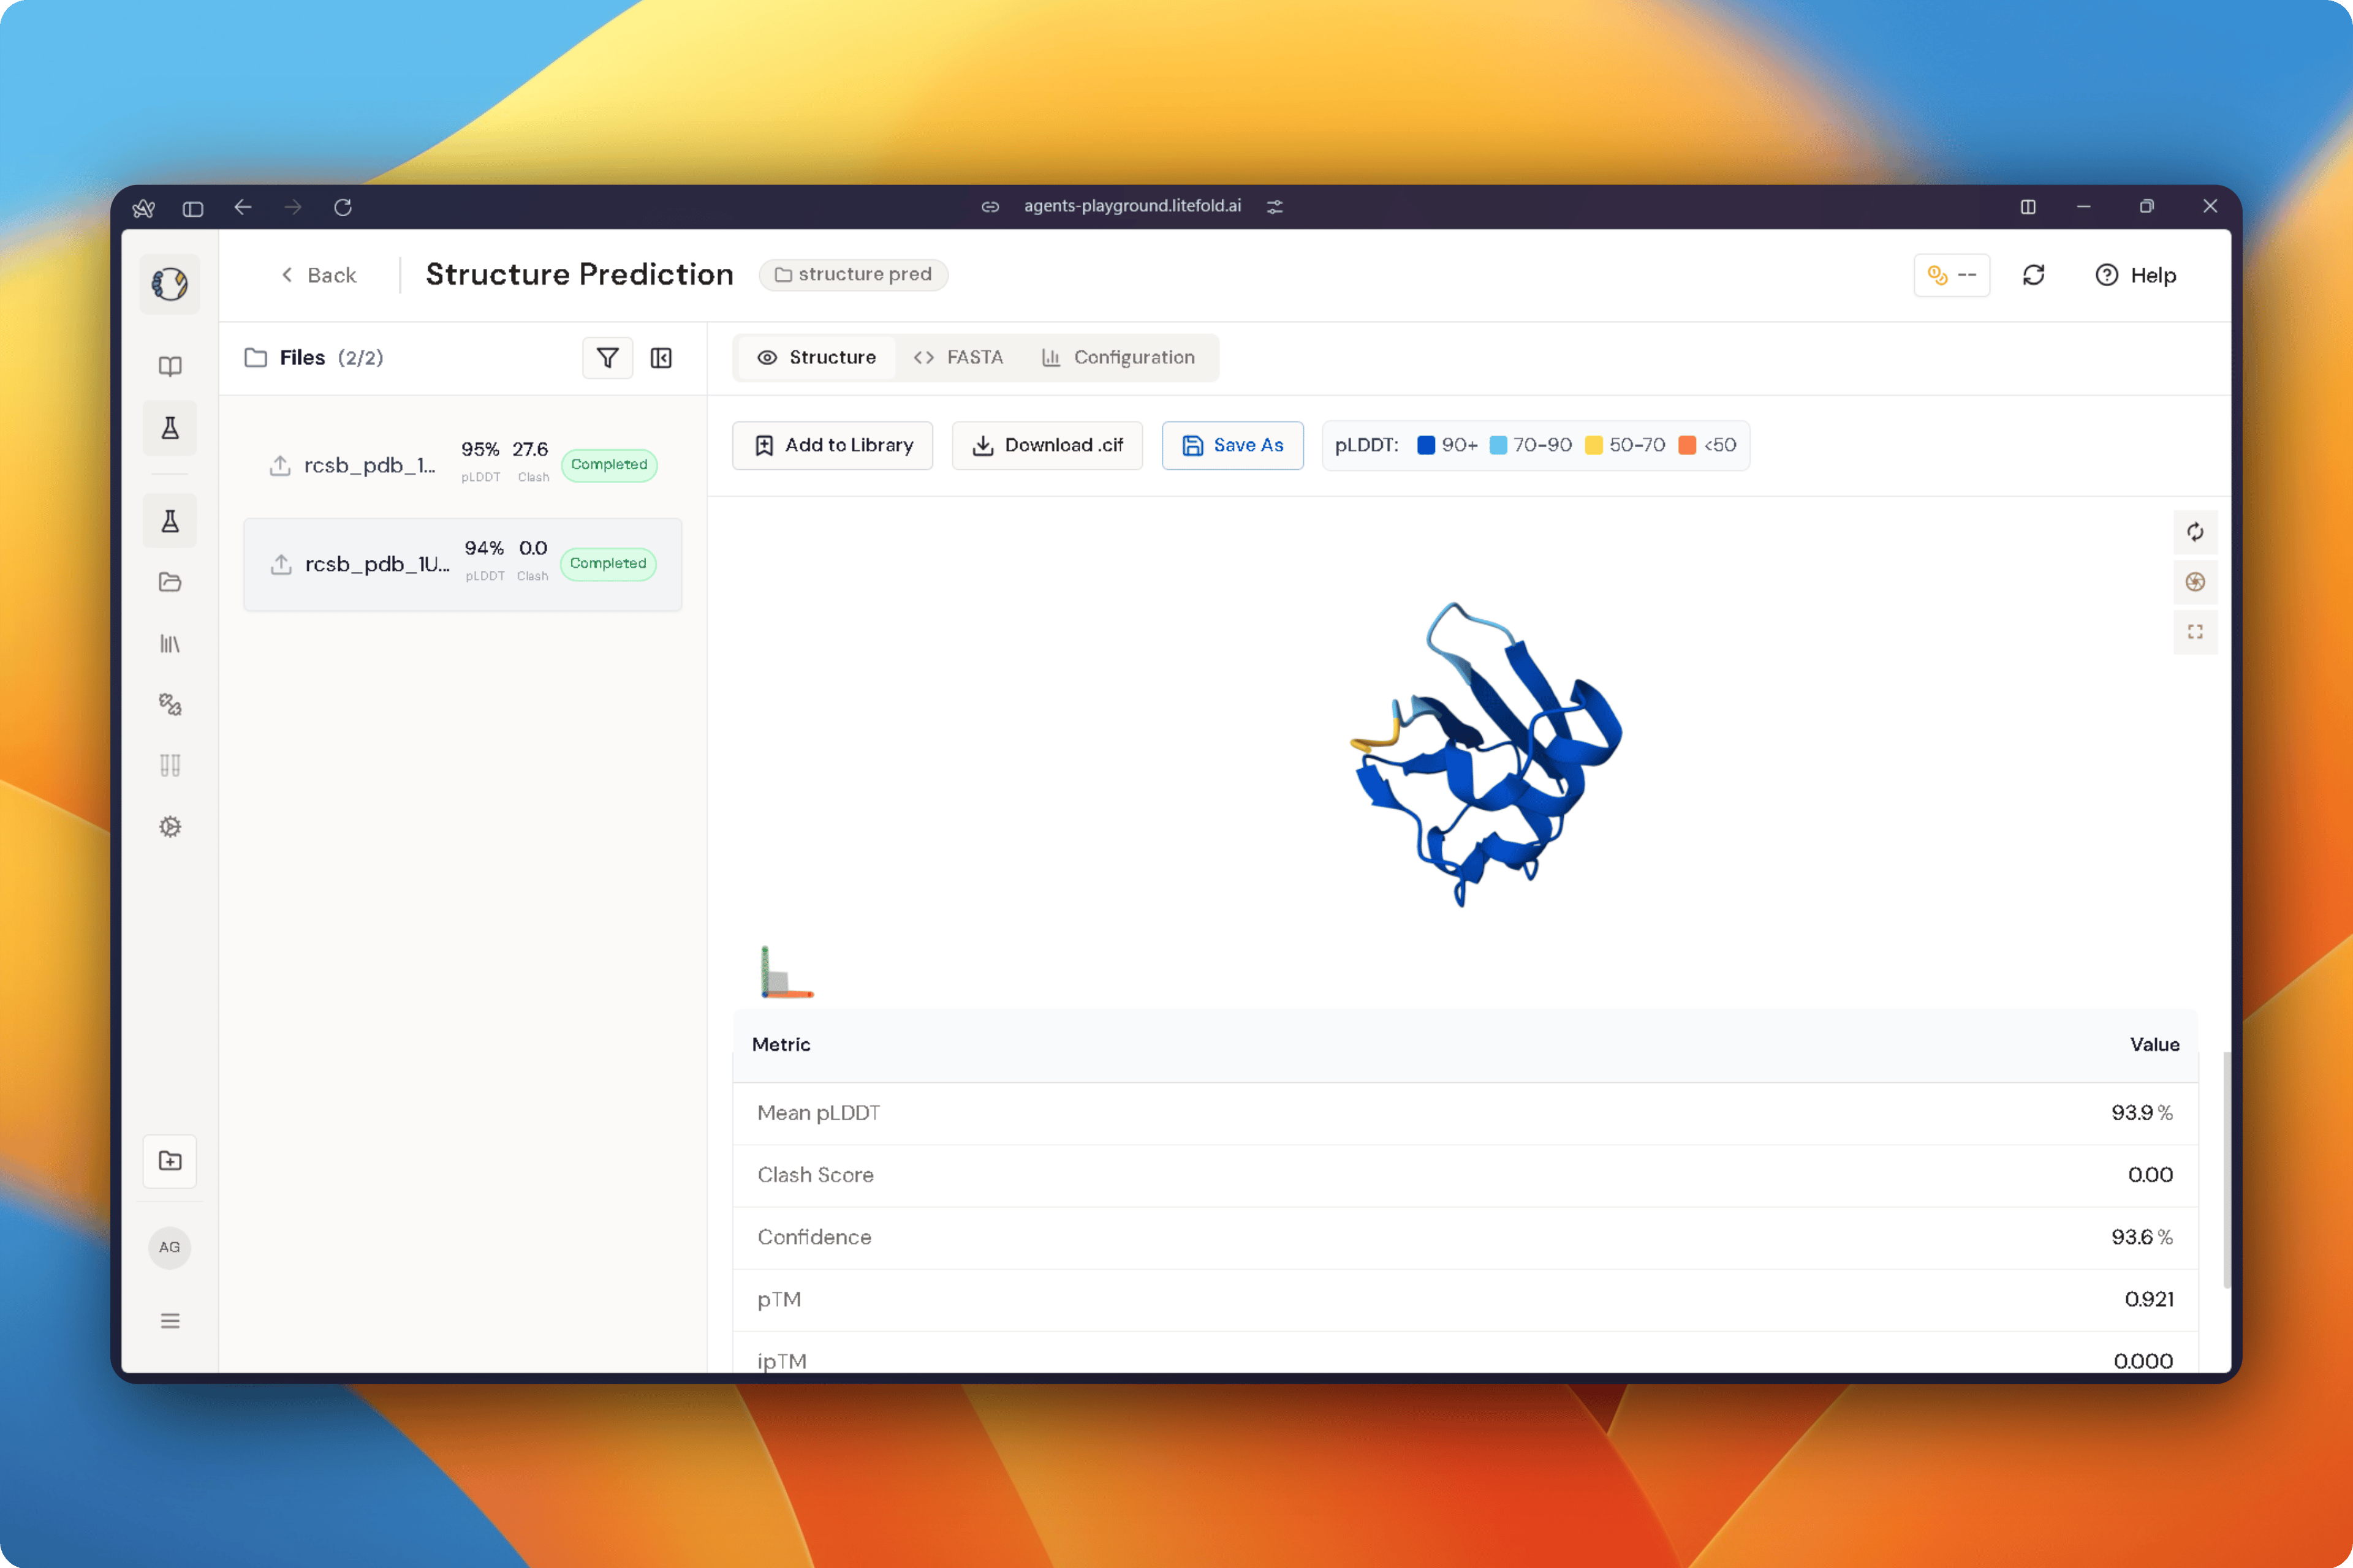Select the rcsb_pdb_1U... file row

[462, 564]
